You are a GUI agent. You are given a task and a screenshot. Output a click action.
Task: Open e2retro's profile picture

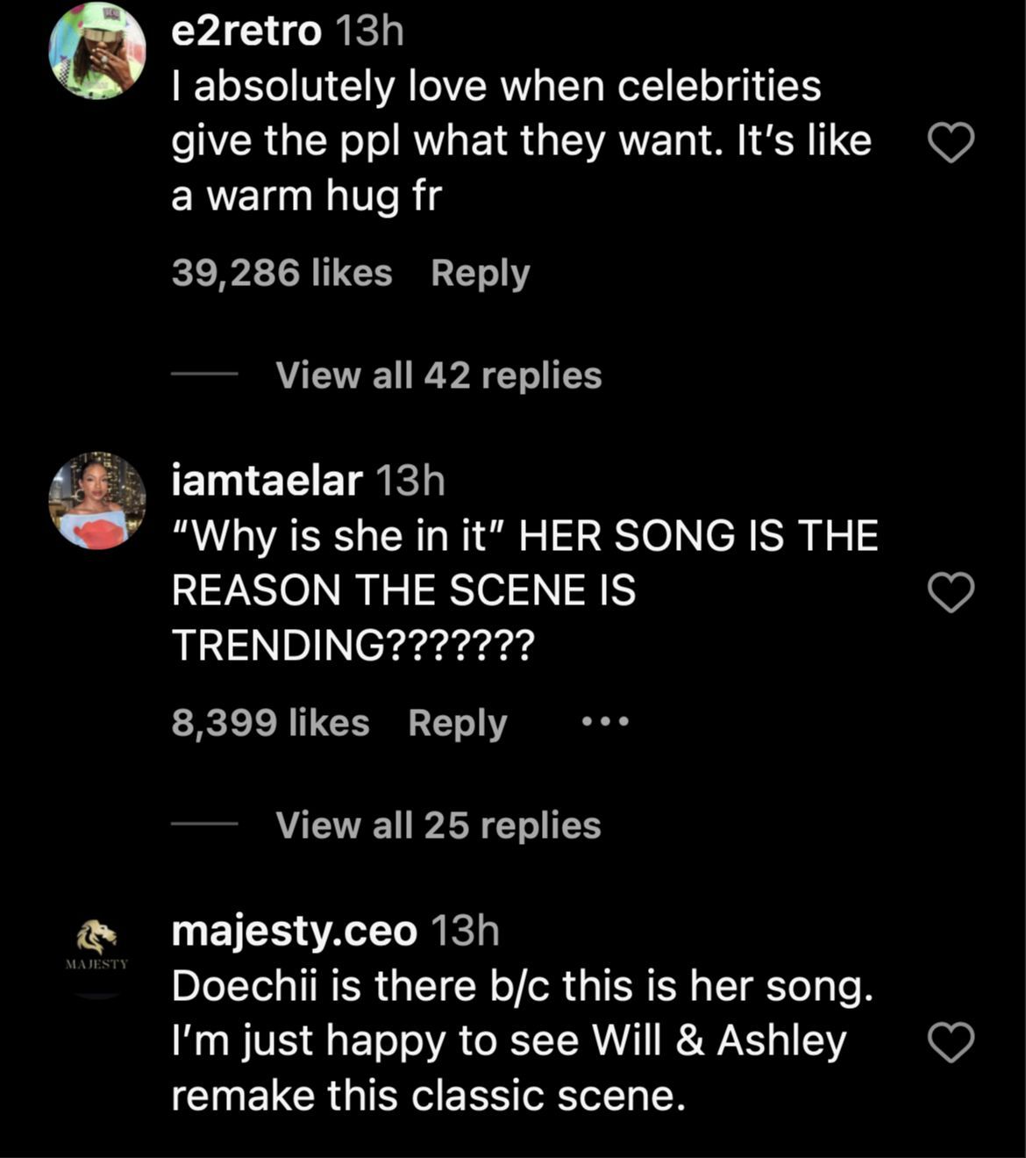point(96,51)
